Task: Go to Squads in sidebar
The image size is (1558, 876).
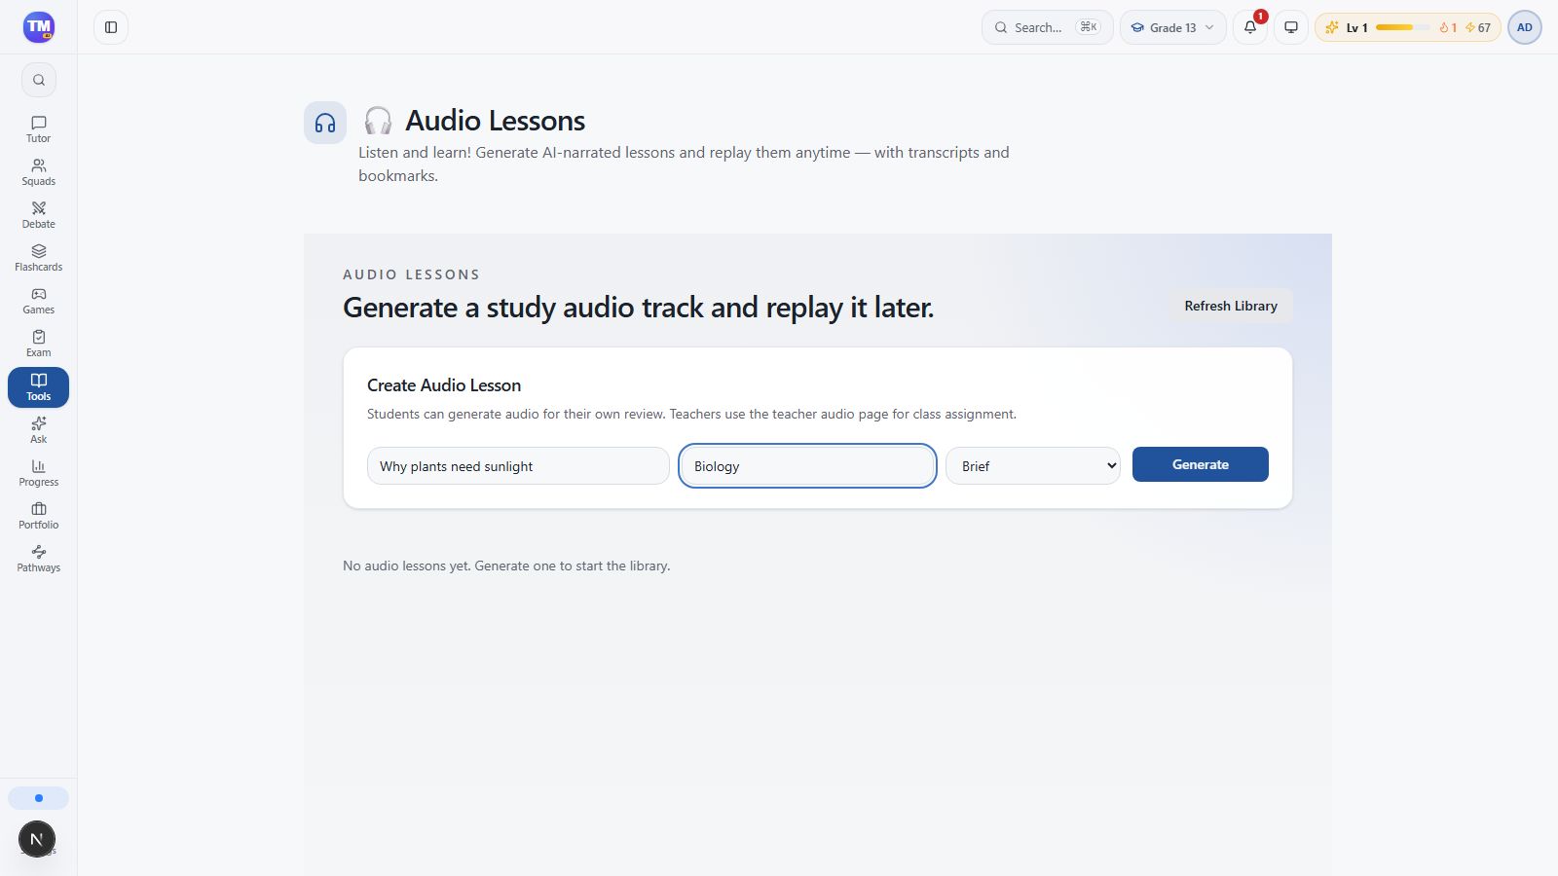Action: click(39, 172)
